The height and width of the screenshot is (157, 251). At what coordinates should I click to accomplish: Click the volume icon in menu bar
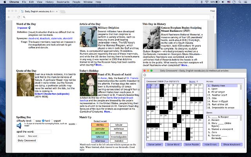tap(223, 2)
